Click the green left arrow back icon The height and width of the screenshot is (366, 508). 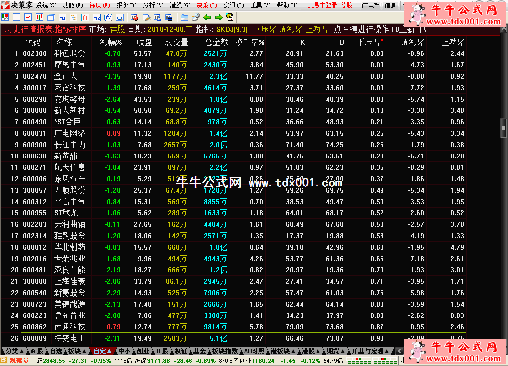tap(207, 17)
